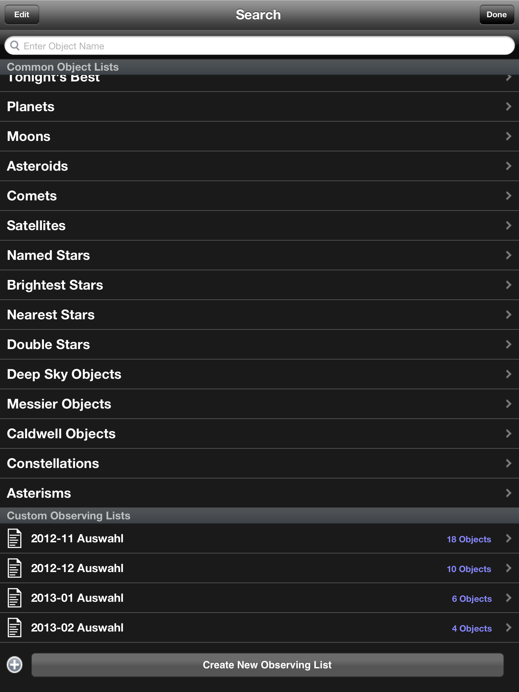The height and width of the screenshot is (692, 519).
Task: Click the document icon for 2013-02 Auswahl
Action: [x=15, y=627]
